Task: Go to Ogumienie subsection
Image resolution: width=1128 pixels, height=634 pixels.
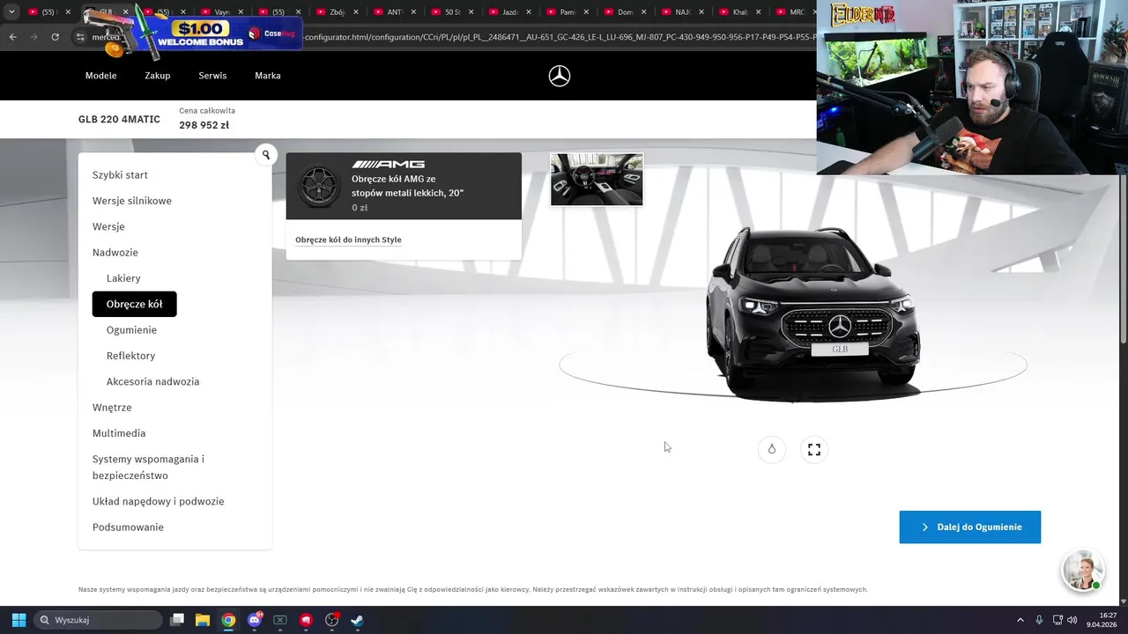Action: pos(131,330)
